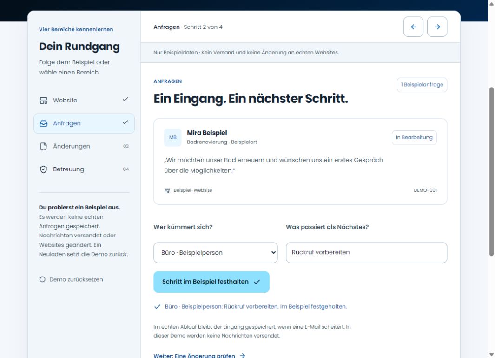Screen dimensions: 495x358
Task: Click the Demo zurücksetzen reset icon
Action: tap(42, 279)
